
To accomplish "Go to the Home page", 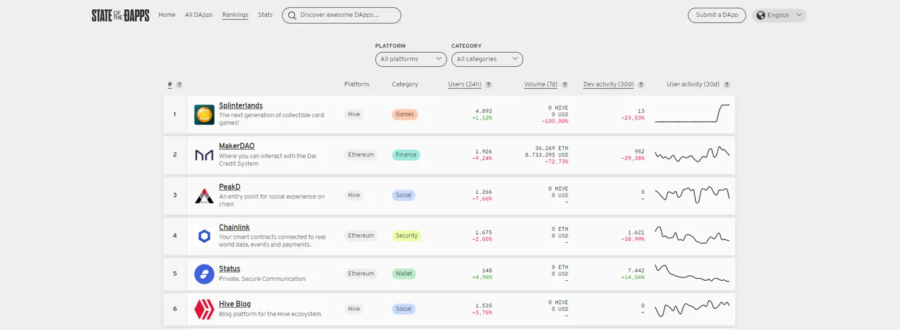I will click(167, 15).
